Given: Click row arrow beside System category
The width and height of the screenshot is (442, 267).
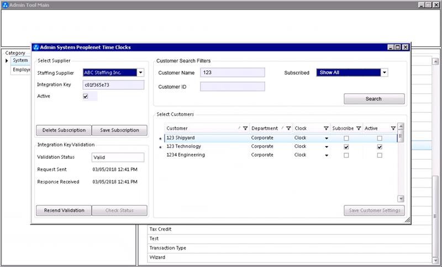Looking at the screenshot, I should (x=7, y=61).
